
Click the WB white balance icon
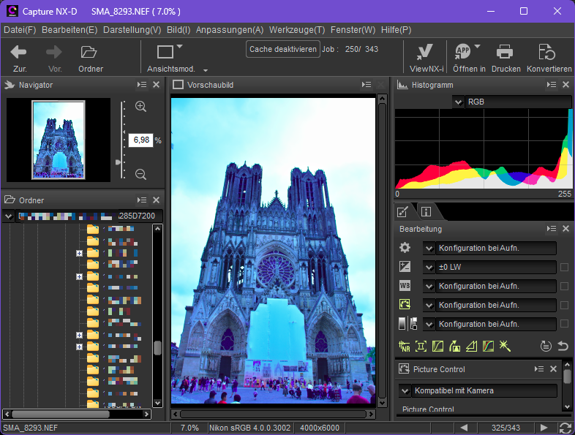tap(405, 286)
